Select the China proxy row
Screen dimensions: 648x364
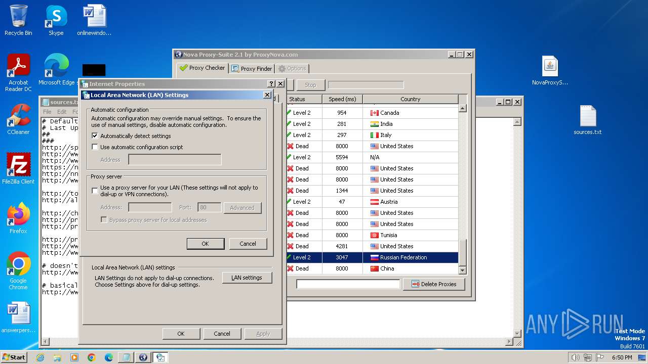pyautogui.click(x=372, y=268)
